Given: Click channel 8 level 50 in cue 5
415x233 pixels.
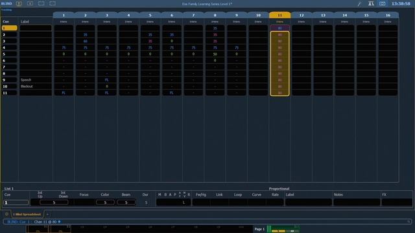Looking at the screenshot, I should click(x=215, y=54).
